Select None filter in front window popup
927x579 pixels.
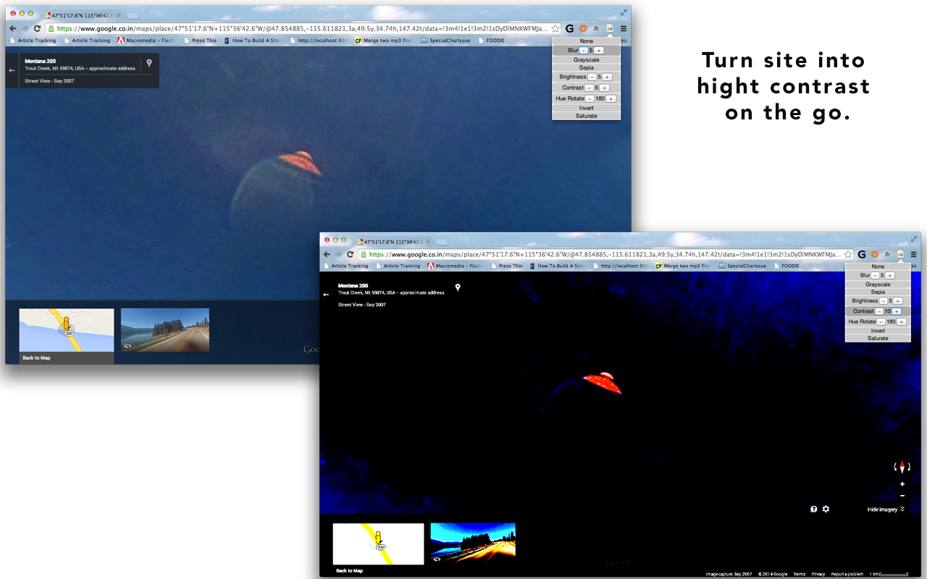click(x=878, y=266)
